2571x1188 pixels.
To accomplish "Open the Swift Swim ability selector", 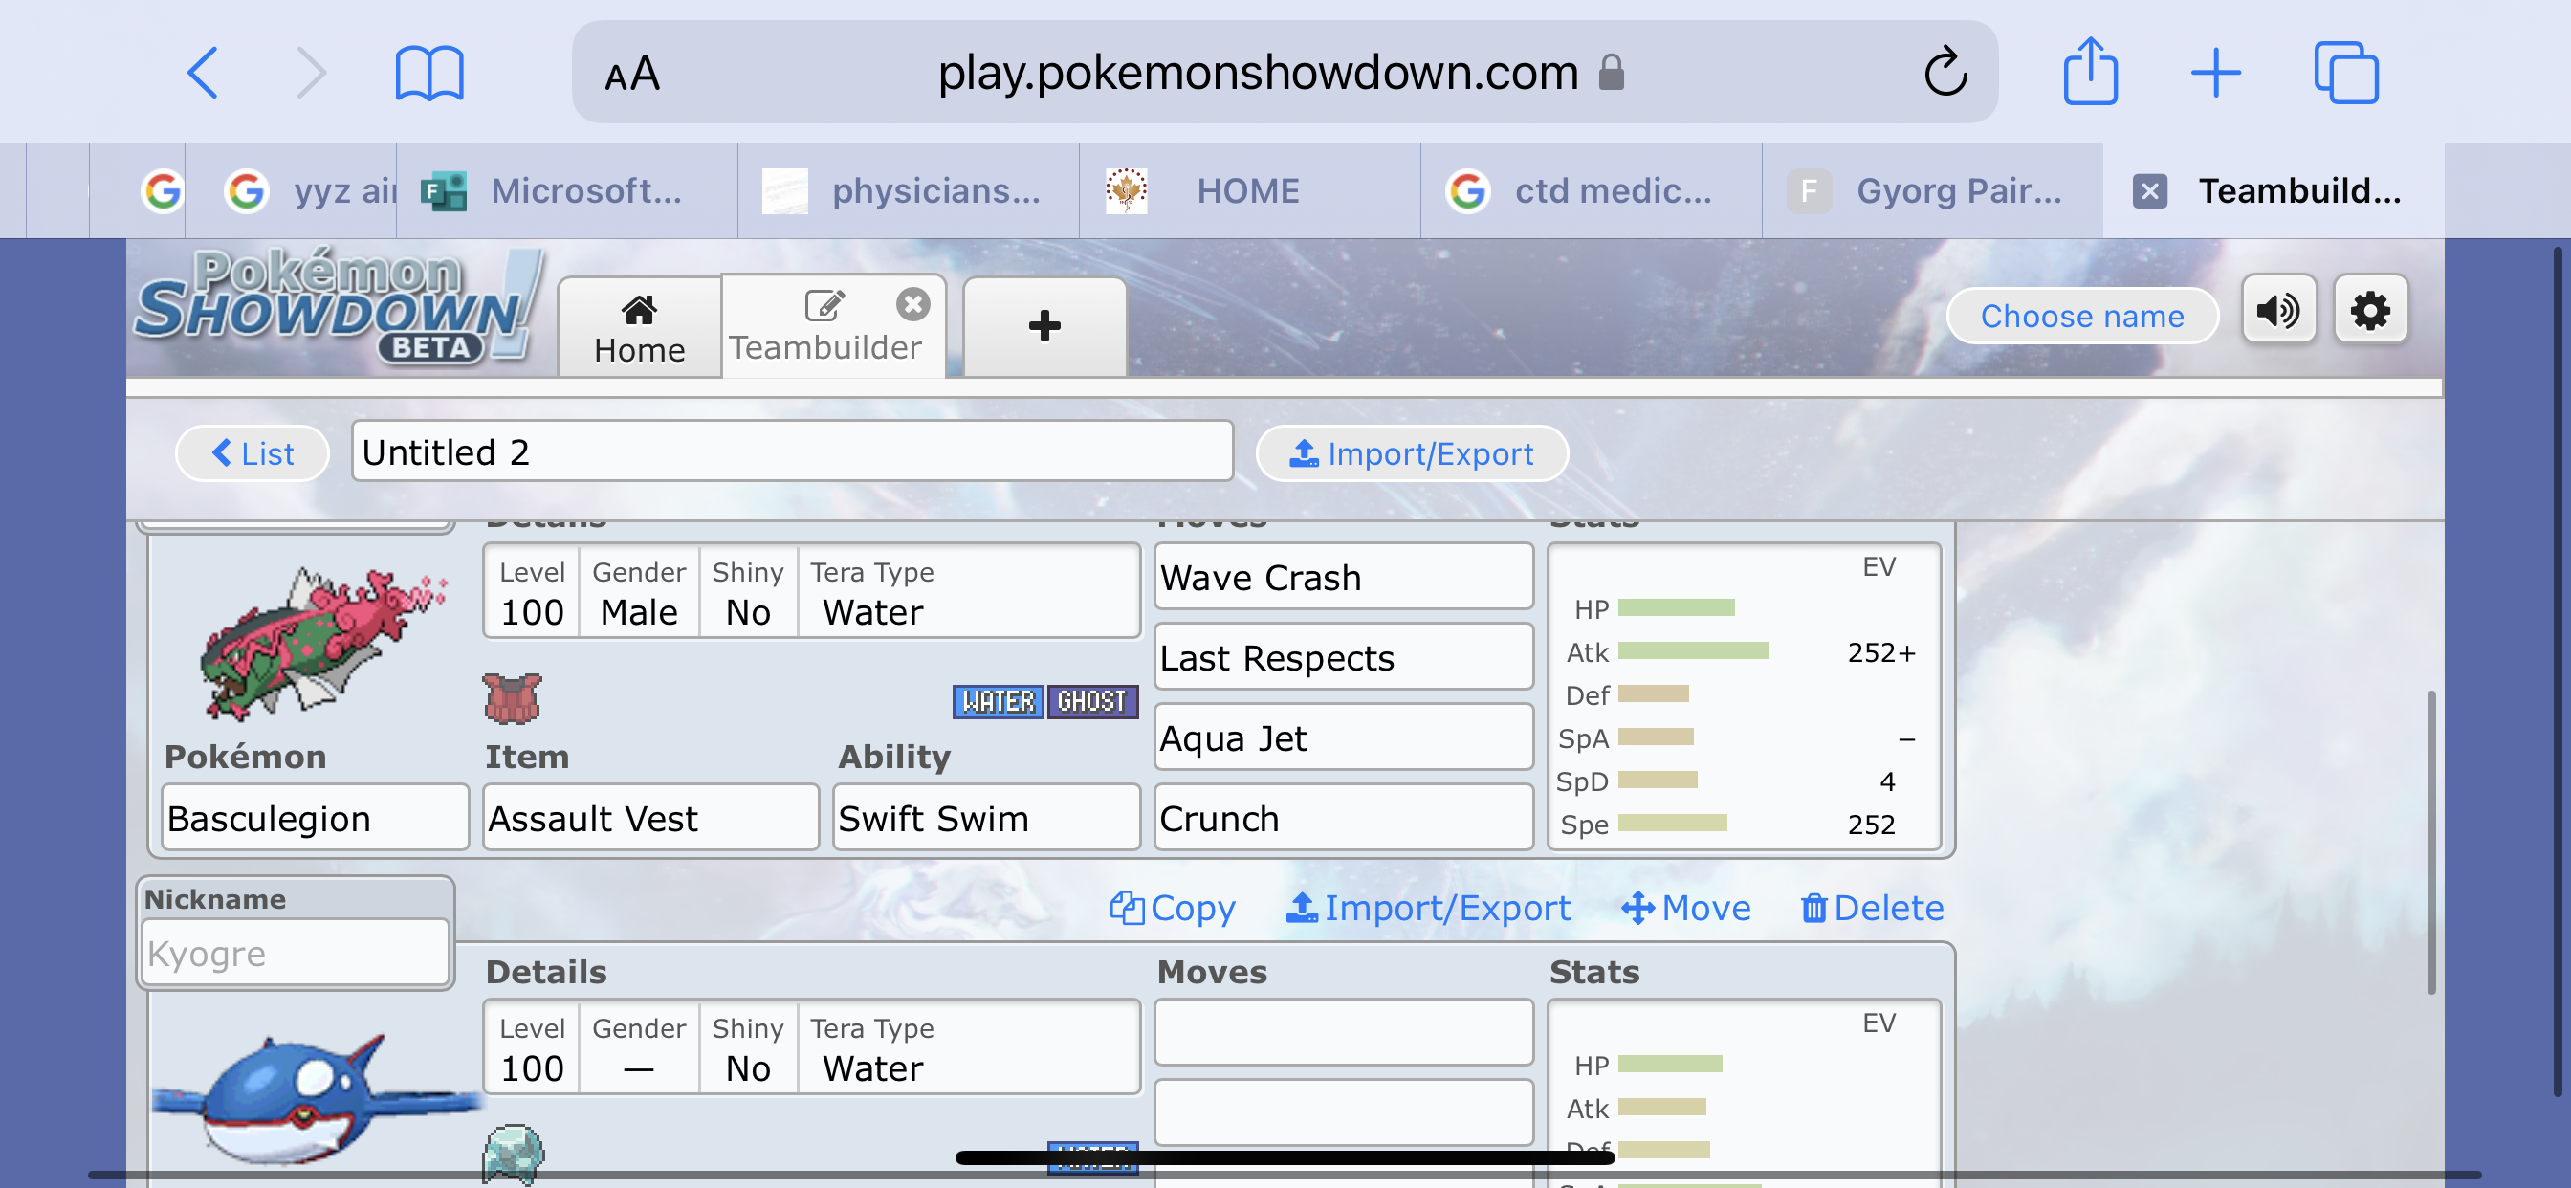I will (986, 819).
